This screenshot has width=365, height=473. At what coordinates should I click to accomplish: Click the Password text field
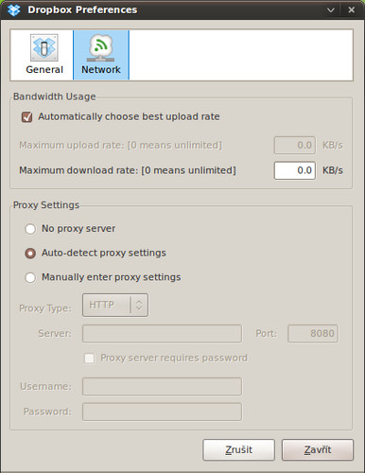(x=162, y=412)
